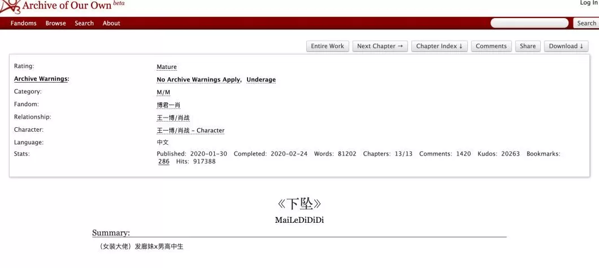Focus the site search input field
The width and height of the screenshot is (599, 268).
point(529,23)
